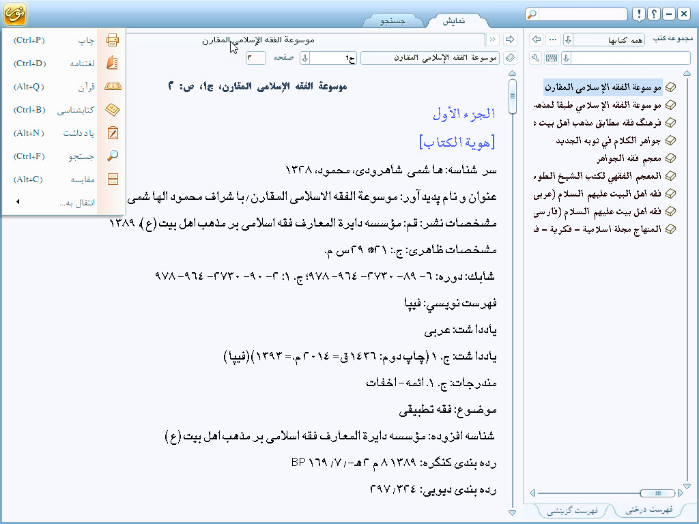Click the صفحه page number field
Viewport: 699px width, 524px height.
click(256, 58)
